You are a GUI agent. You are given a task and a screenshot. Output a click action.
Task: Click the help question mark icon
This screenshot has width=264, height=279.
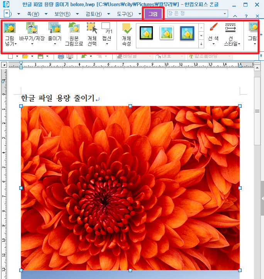point(246,16)
